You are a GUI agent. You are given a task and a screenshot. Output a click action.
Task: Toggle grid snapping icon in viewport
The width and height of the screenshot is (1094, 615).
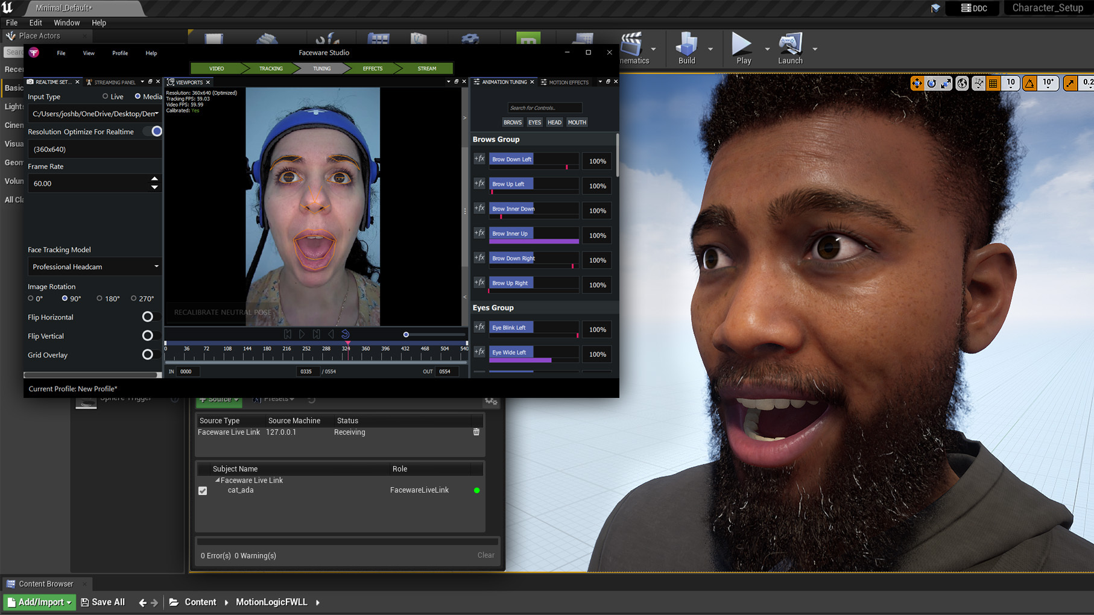pyautogui.click(x=993, y=83)
